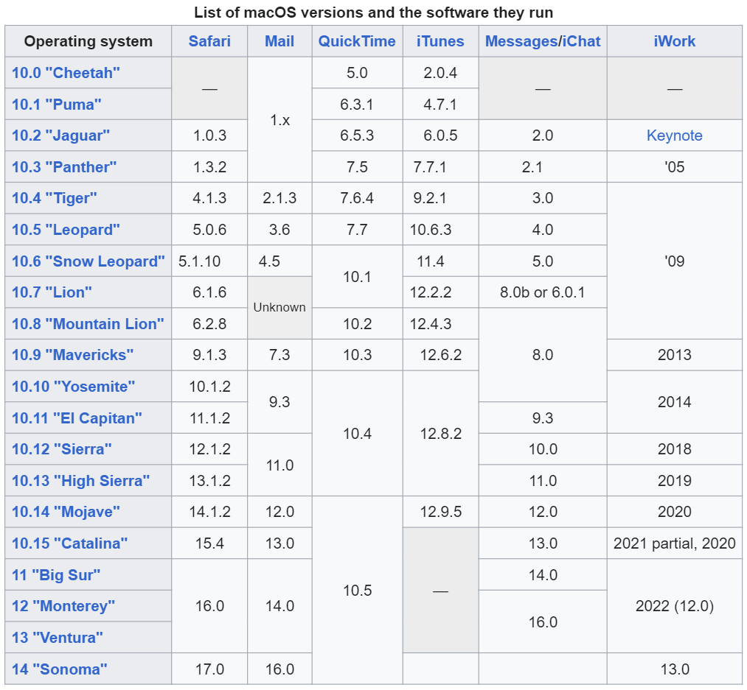Image resolution: width=747 pixels, height=690 pixels.
Task: Open the iChat link in header
Action: 582,41
